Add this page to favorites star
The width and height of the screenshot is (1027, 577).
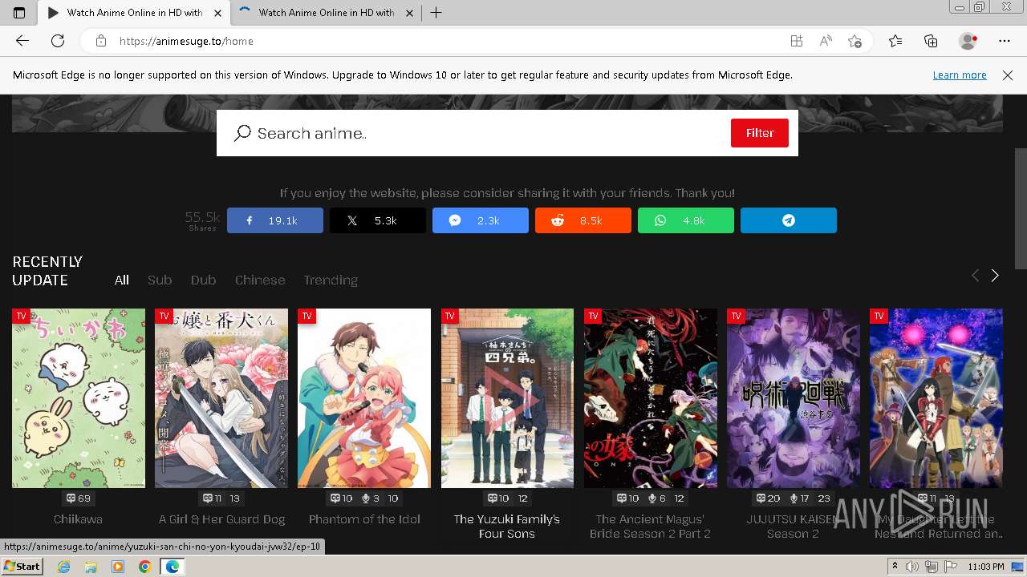click(854, 41)
